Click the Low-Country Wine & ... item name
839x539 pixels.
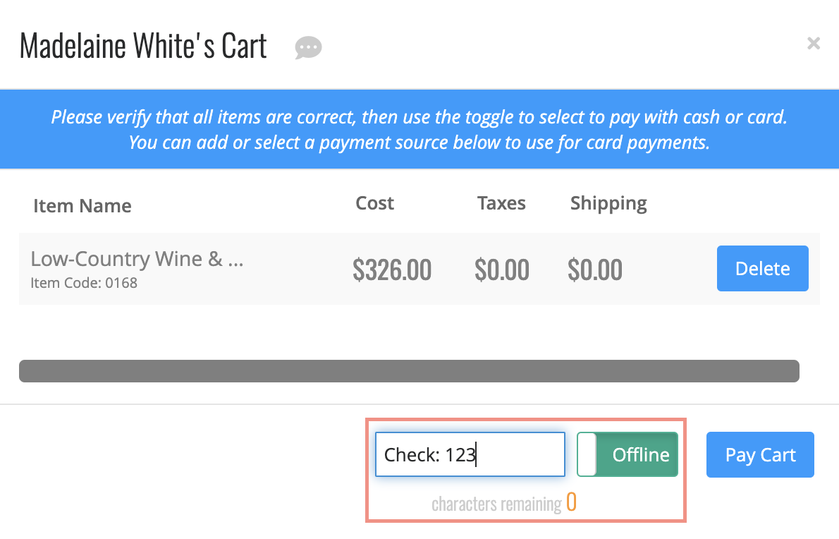coord(137,259)
